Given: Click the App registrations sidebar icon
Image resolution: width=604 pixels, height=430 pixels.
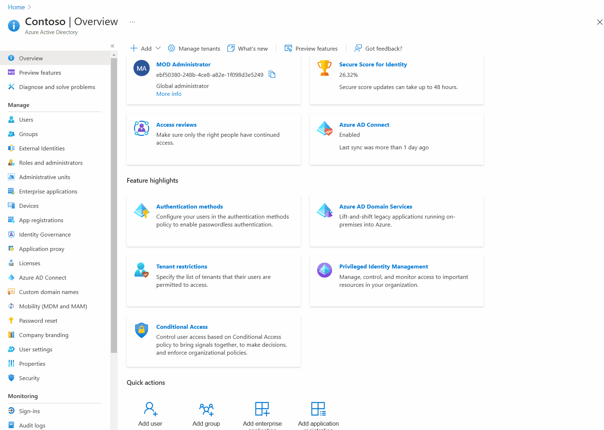Looking at the screenshot, I should click(x=11, y=220).
